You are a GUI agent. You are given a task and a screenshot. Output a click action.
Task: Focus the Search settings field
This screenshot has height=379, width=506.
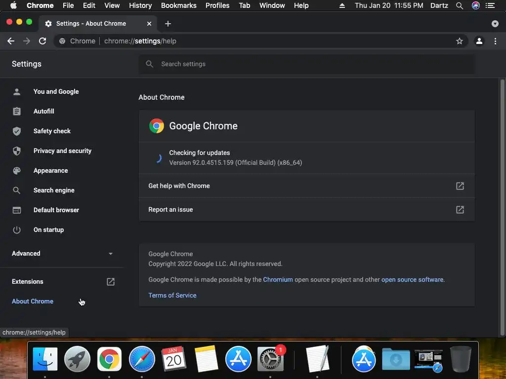click(x=306, y=64)
